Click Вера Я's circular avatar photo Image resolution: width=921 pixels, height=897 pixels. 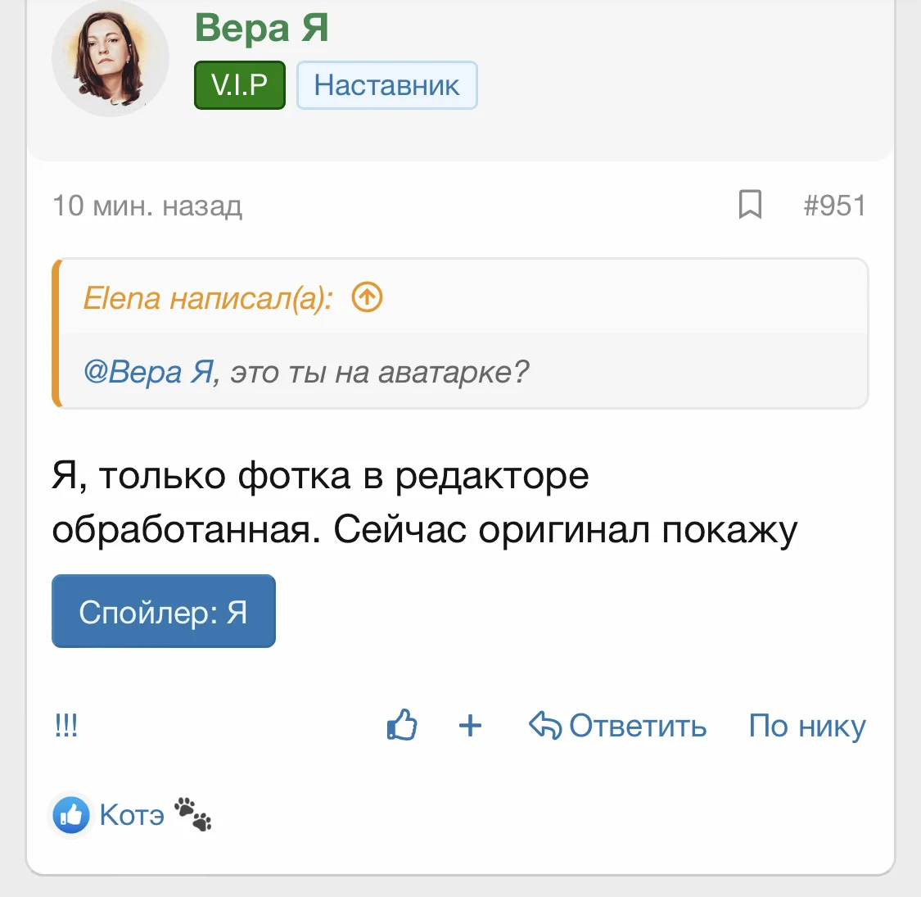[x=110, y=57]
